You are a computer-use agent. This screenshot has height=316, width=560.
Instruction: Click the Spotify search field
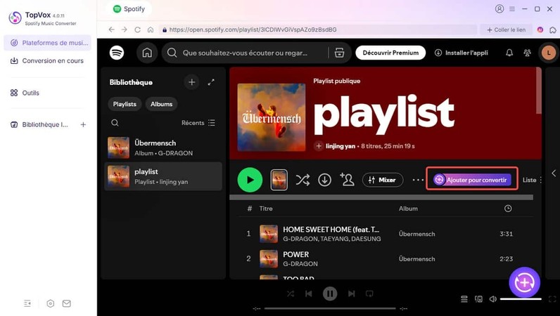(246, 53)
